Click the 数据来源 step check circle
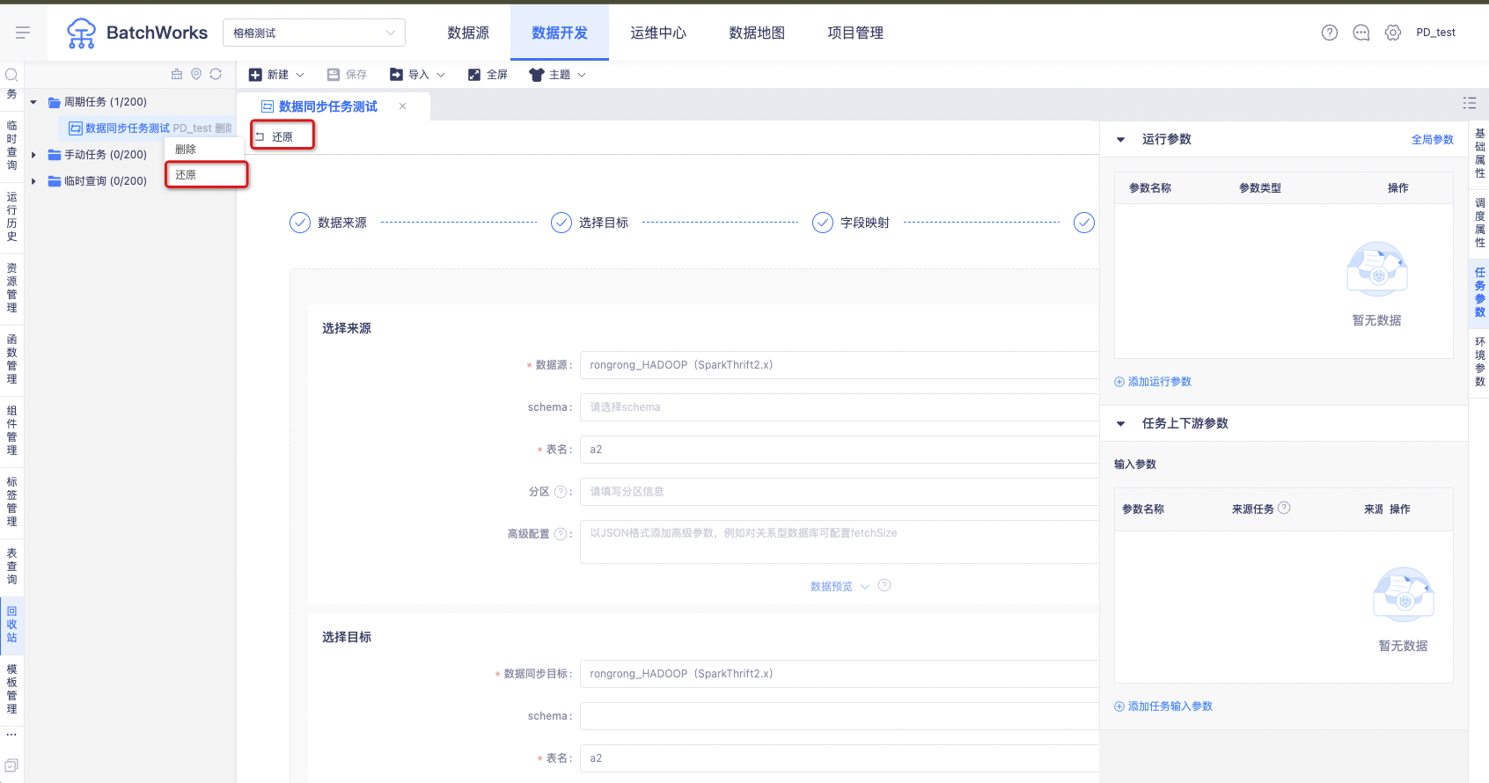 (x=300, y=223)
